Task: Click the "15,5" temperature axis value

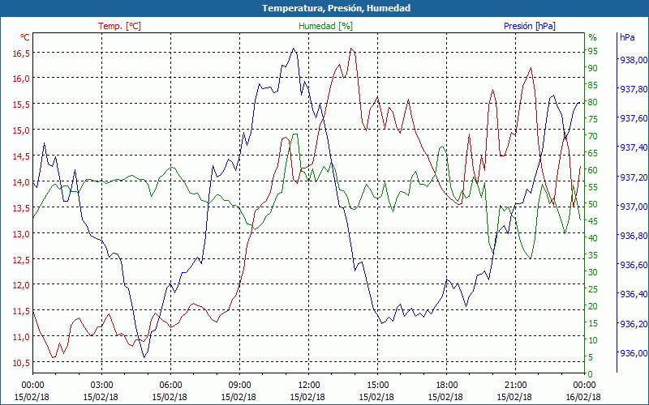Action: point(21,104)
